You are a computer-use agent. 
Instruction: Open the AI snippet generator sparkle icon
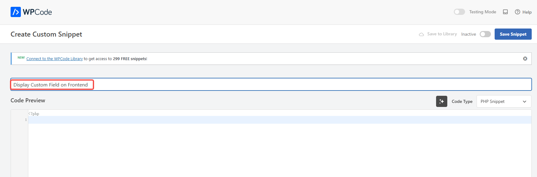point(441,101)
